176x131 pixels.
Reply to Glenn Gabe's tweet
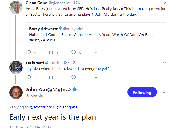pos(29,52)
